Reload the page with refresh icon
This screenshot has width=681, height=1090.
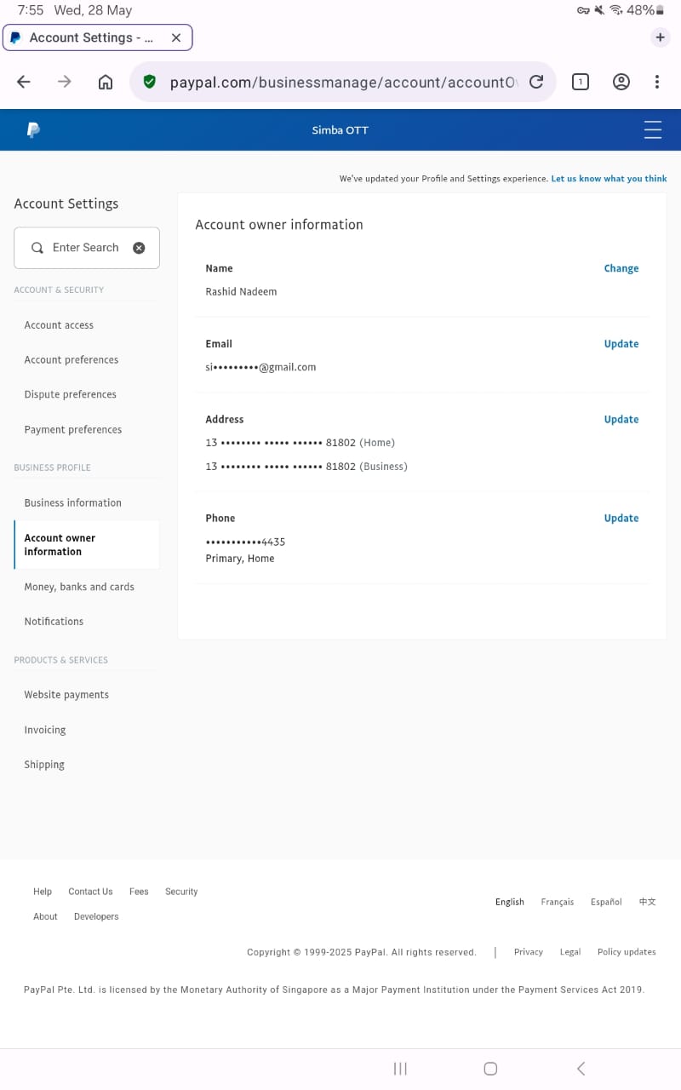tap(536, 82)
